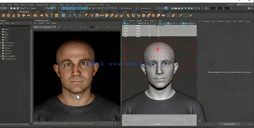Open the first dropdown in the Render View toolbar
This screenshot has width=254, height=128.
37,27
